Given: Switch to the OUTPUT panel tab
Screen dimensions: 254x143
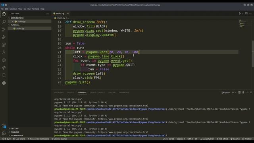Looking at the screenshot, I should (71, 93).
